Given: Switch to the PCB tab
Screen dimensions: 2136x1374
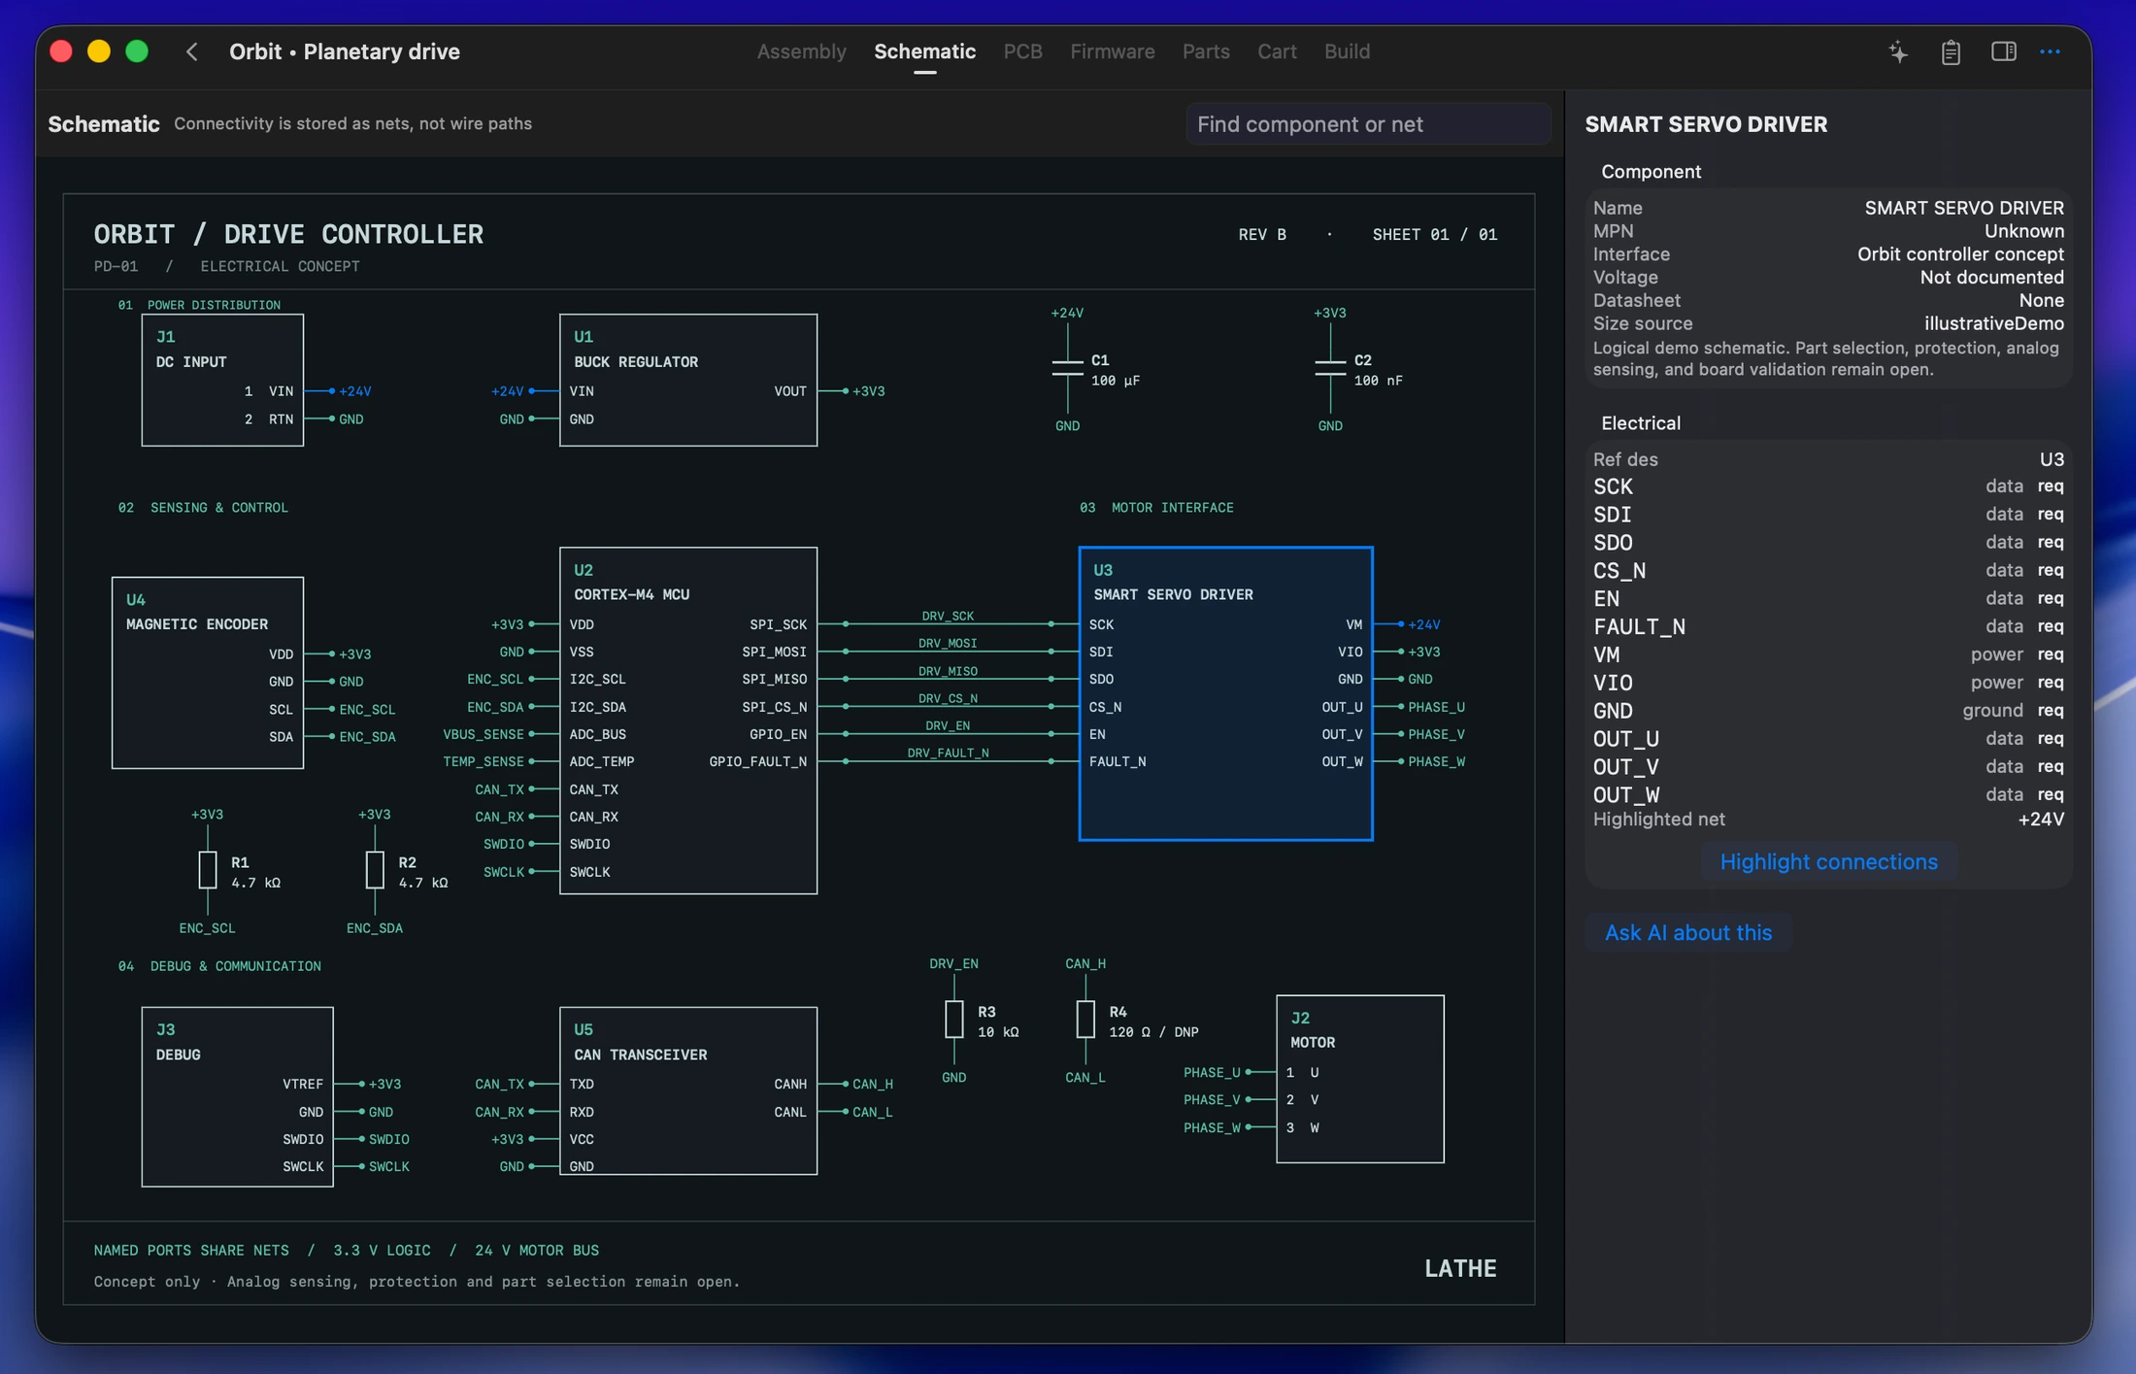Looking at the screenshot, I should point(1022,51).
